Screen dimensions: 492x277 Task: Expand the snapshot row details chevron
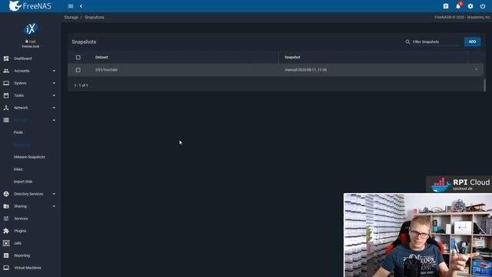477,70
